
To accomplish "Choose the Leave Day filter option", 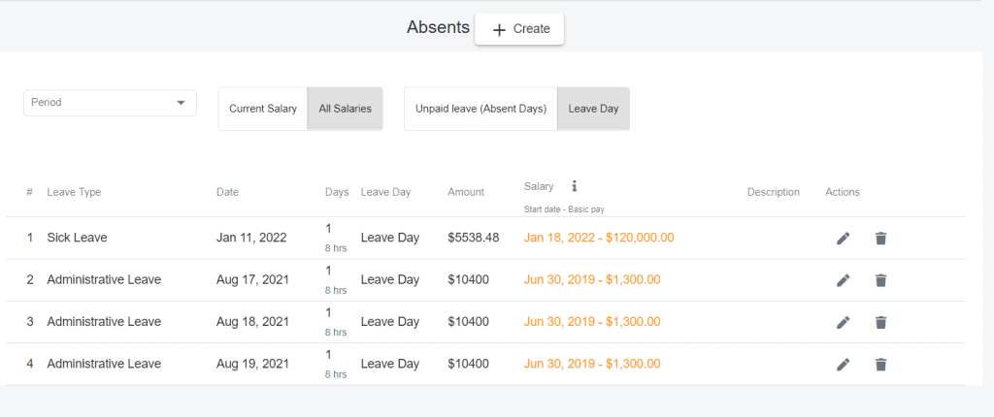I will [593, 109].
